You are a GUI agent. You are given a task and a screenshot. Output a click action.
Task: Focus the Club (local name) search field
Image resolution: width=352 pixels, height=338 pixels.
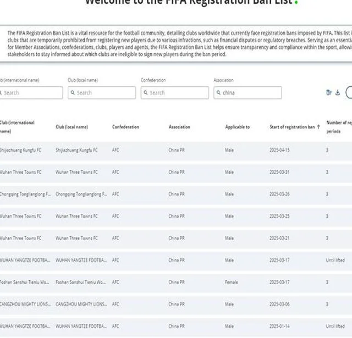pos(102,93)
